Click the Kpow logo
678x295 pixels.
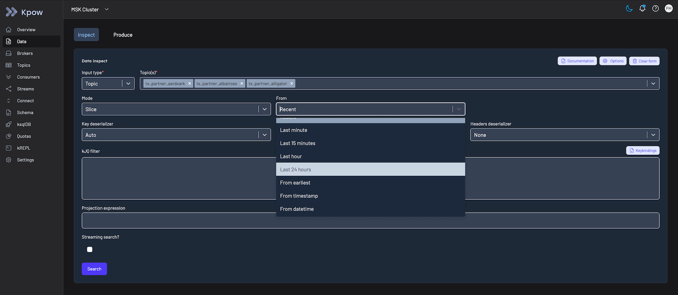click(24, 12)
